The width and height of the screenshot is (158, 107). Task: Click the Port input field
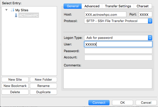tap(145, 15)
